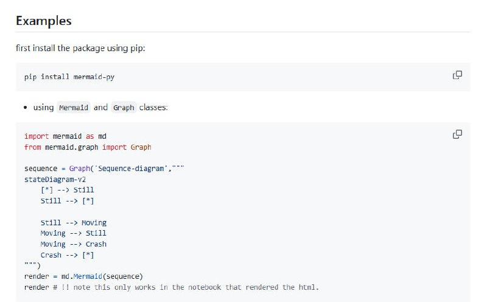Click the 'Still --> [*]' line

[67, 201]
